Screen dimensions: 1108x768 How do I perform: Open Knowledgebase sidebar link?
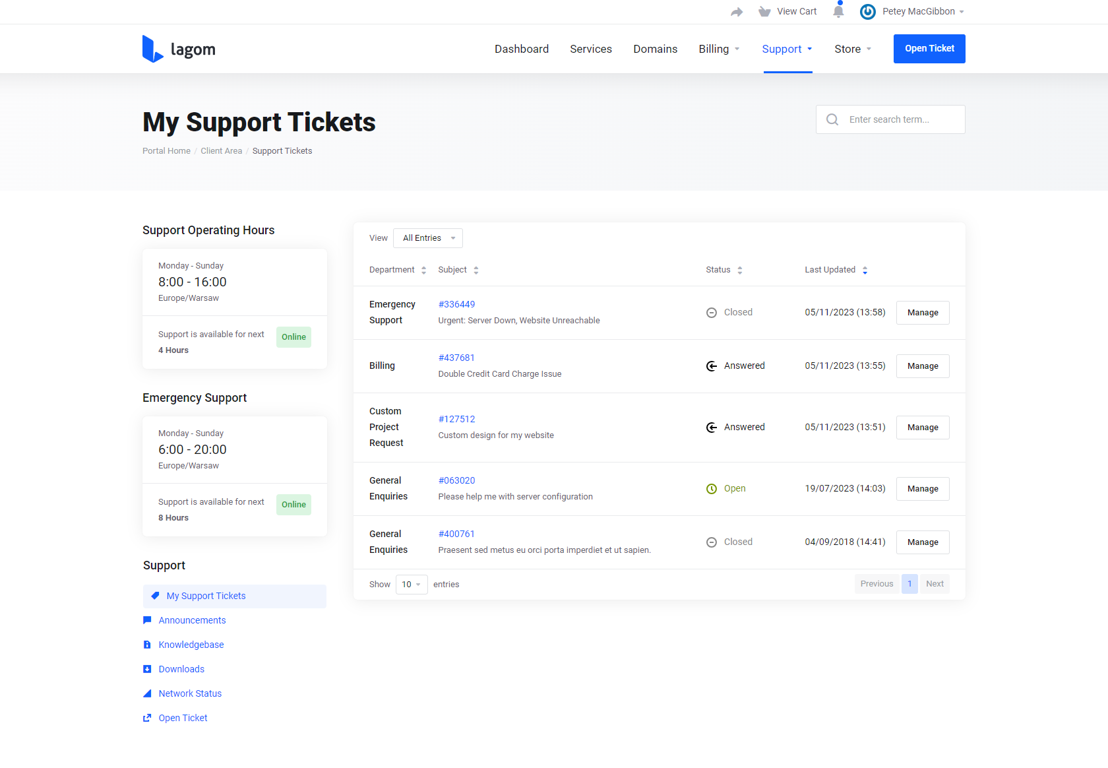(191, 645)
